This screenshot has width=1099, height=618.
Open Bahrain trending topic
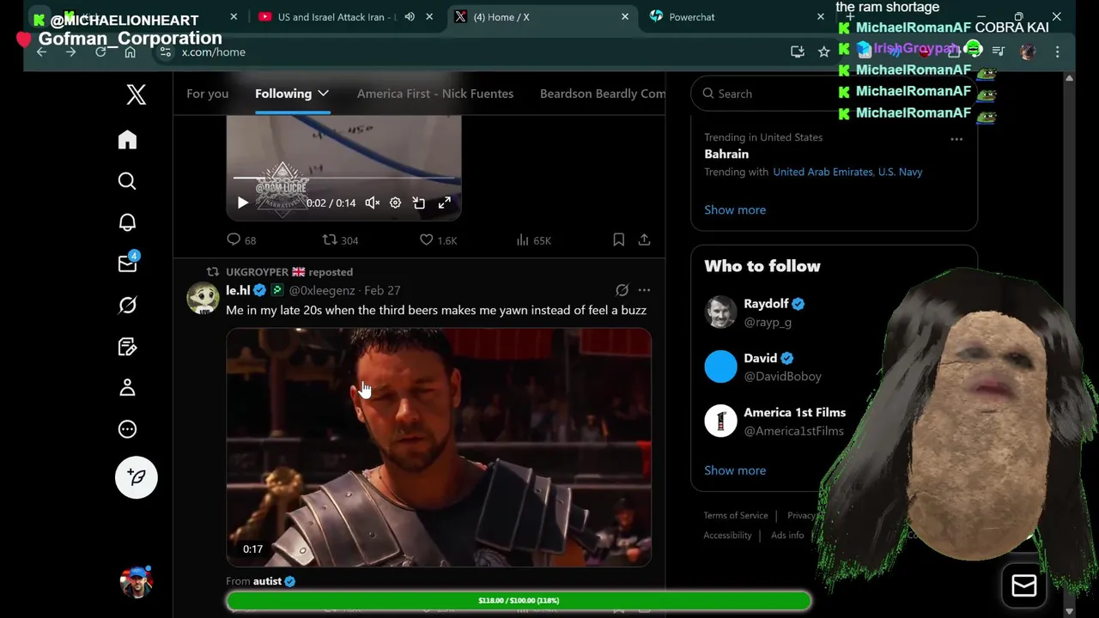[726, 154]
